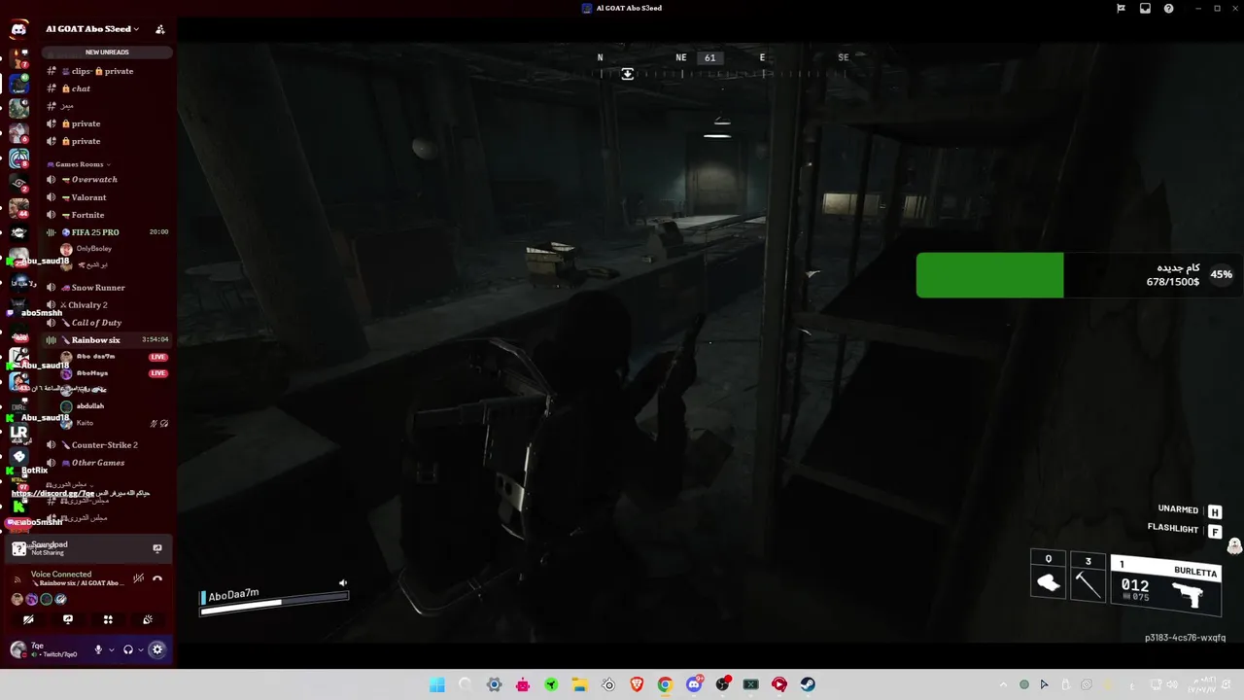Open SteelSeries app from taskbar
The width and height of the screenshot is (1244, 700).
coord(608,684)
